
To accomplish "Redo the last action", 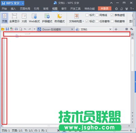I will (x=30, y=29).
